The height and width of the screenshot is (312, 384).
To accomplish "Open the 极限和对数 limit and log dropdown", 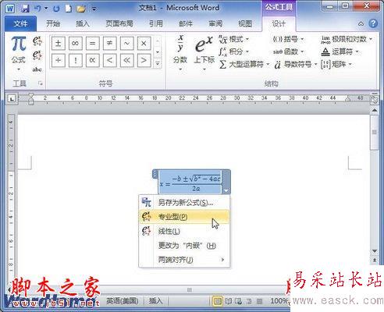I will 347,39.
